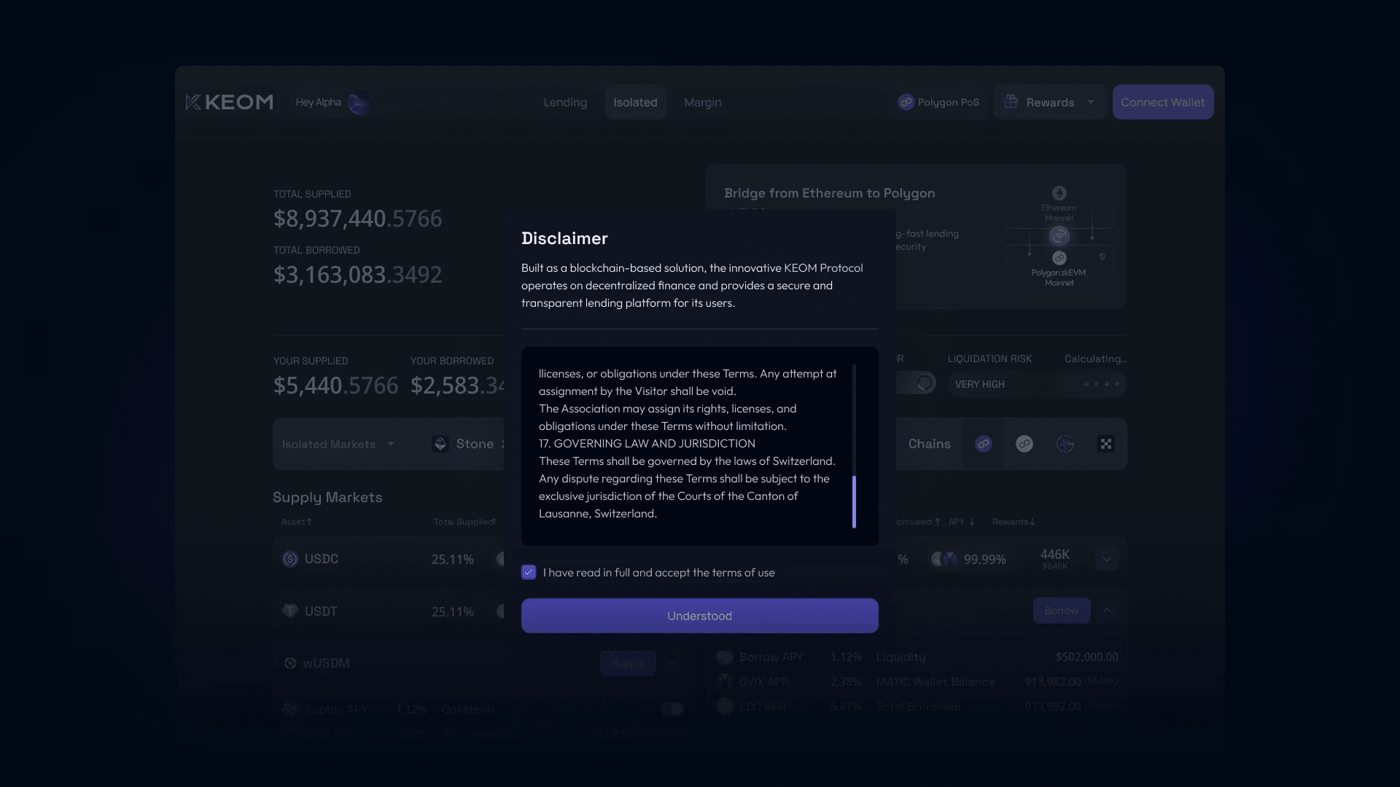Image resolution: width=1400 pixels, height=787 pixels.
Task: Click the Calculating.. status text
Action: 1095,359
